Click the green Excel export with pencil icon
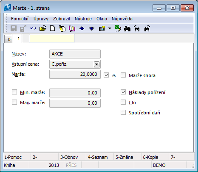Viewport: 198px width, 172px height. [x=118, y=28]
